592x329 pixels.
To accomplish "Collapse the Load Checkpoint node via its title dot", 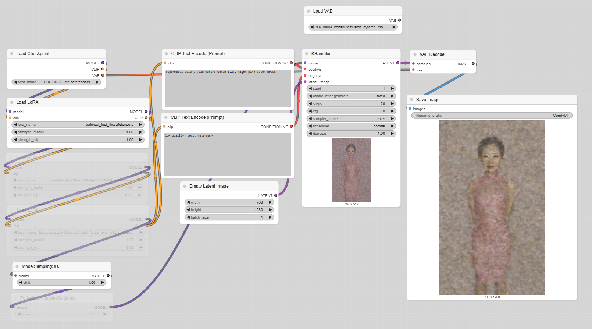I will point(12,54).
